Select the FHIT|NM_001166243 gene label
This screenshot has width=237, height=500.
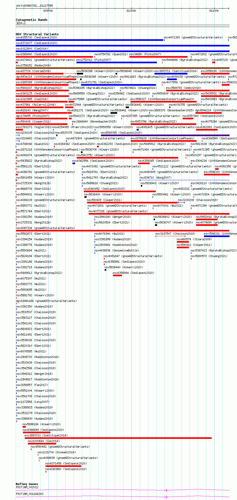point(30,494)
